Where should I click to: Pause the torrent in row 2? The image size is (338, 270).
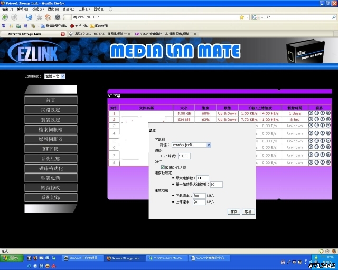point(317,119)
